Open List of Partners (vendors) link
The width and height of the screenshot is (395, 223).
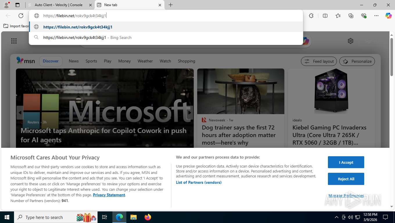[199, 182]
